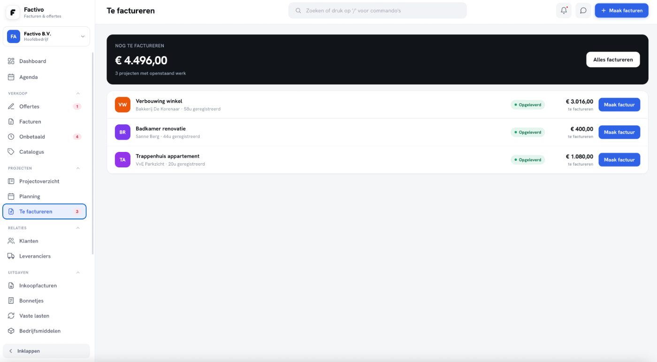Viewport: 657px width, 362px height.
Task: Click the total amount € 4.496,00
Action: click(141, 60)
